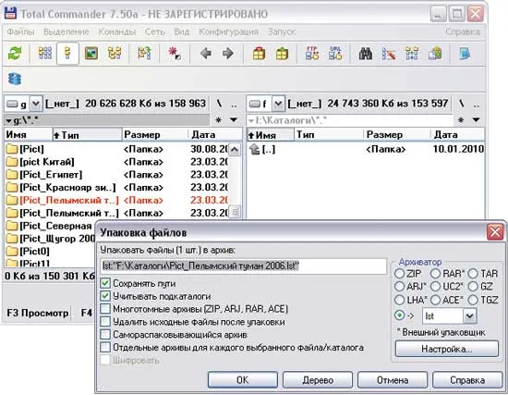Open the lst packer plugin dropdown
The image size is (508, 395).
click(470, 315)
